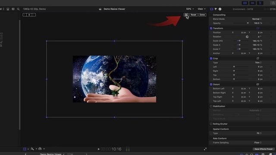
Task: Click the bottom-right corner transform handle
Action: point(182,117)
